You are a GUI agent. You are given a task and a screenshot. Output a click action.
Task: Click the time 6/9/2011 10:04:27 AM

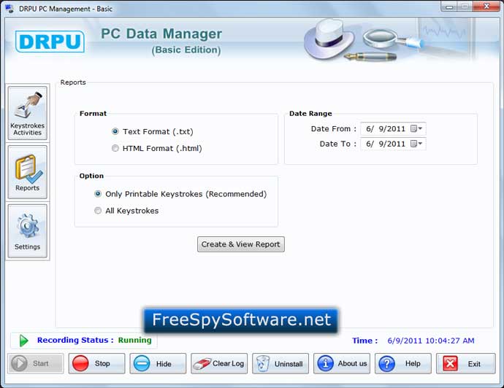point(431,341)
